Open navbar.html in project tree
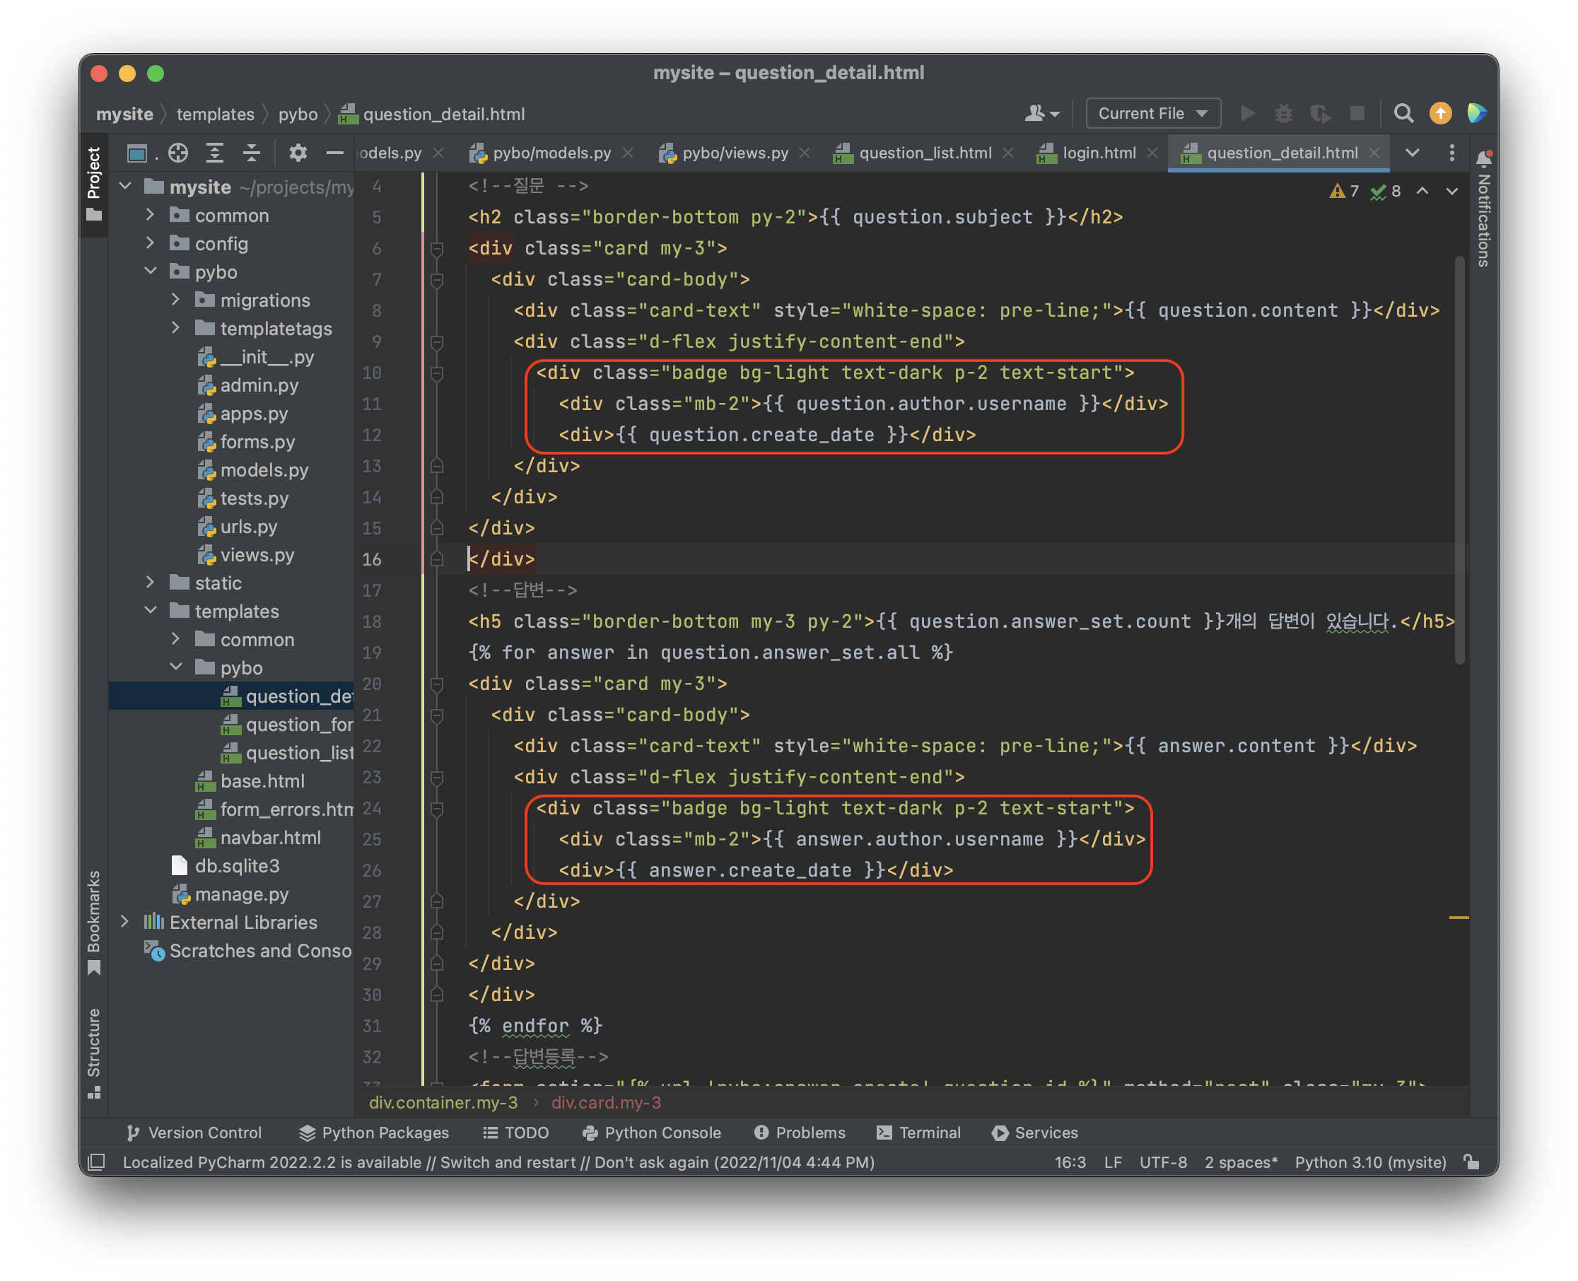 pyautogui.click(x=270, y=838)
